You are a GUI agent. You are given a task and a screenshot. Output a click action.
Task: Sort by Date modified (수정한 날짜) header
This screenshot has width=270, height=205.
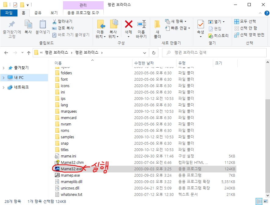click(144, 63)
